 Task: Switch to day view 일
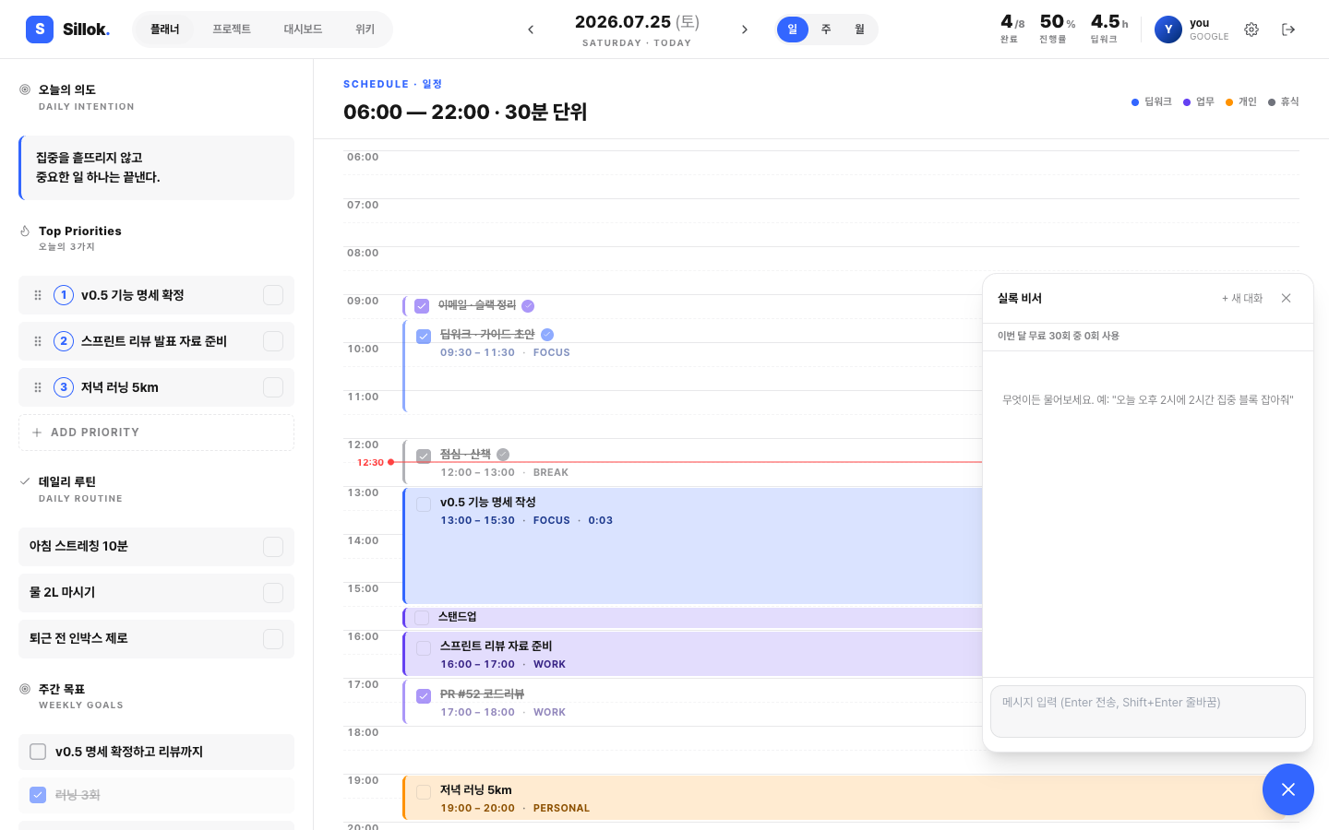[793, 30]
